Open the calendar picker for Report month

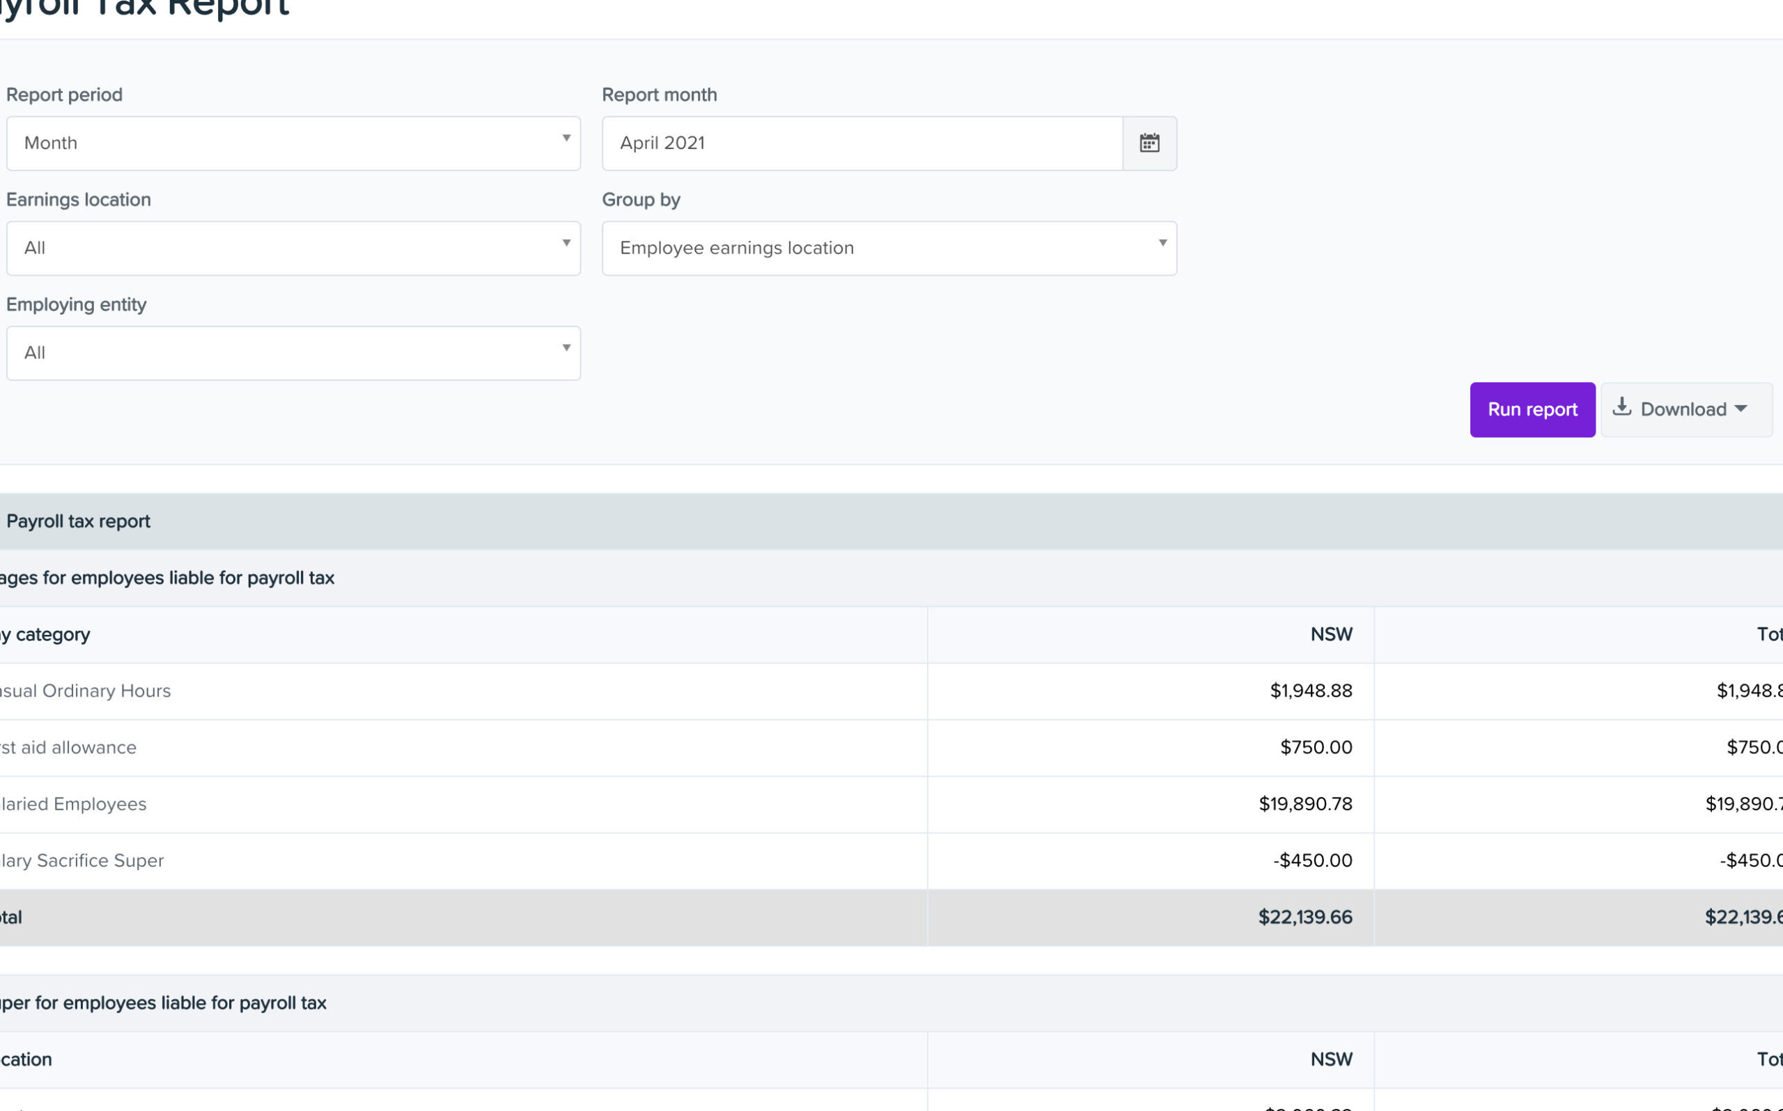pyautogui.click(x=1149, y=143)
